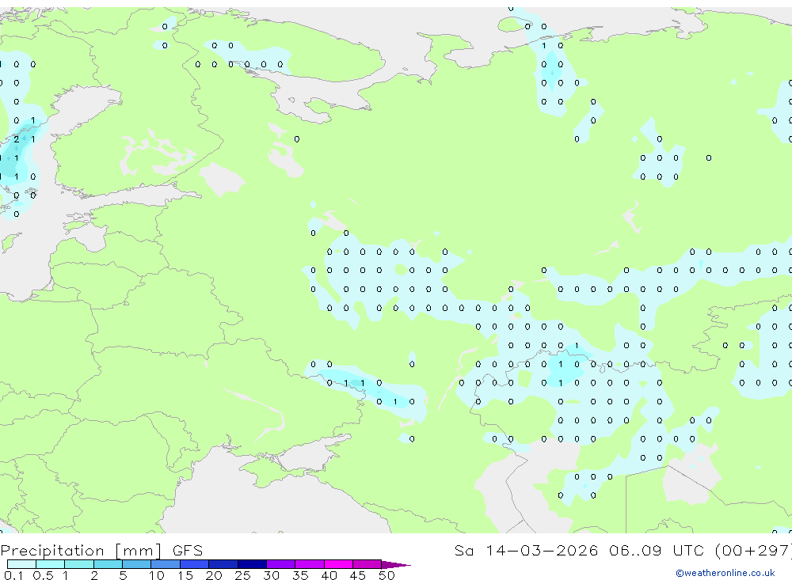Click the '0.5' legend scale label
792x580 pixels.
43,575
